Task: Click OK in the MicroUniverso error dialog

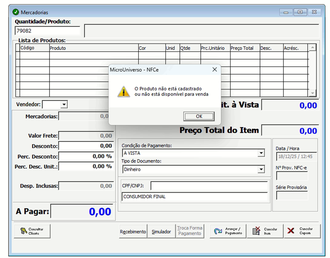Action: [199, 116]
